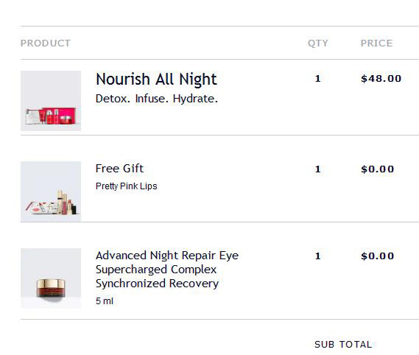Click the Nourish All Night product title

pos(156,80)
